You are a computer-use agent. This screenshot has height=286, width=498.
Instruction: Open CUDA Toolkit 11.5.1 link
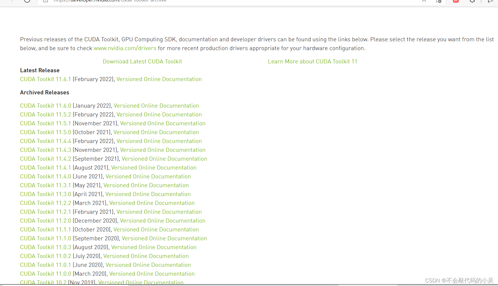point(46,124)
